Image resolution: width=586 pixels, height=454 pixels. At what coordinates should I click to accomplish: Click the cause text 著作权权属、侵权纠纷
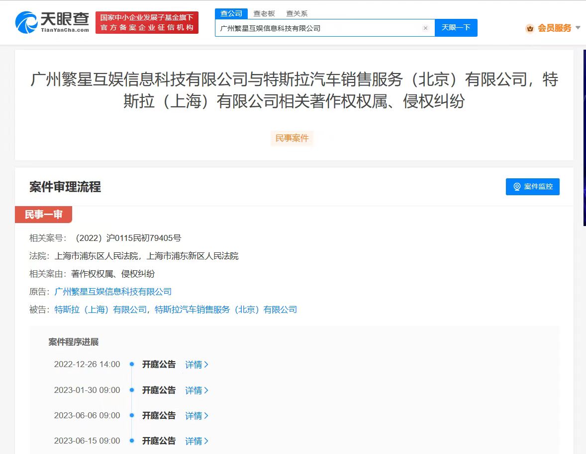[113, 274]
